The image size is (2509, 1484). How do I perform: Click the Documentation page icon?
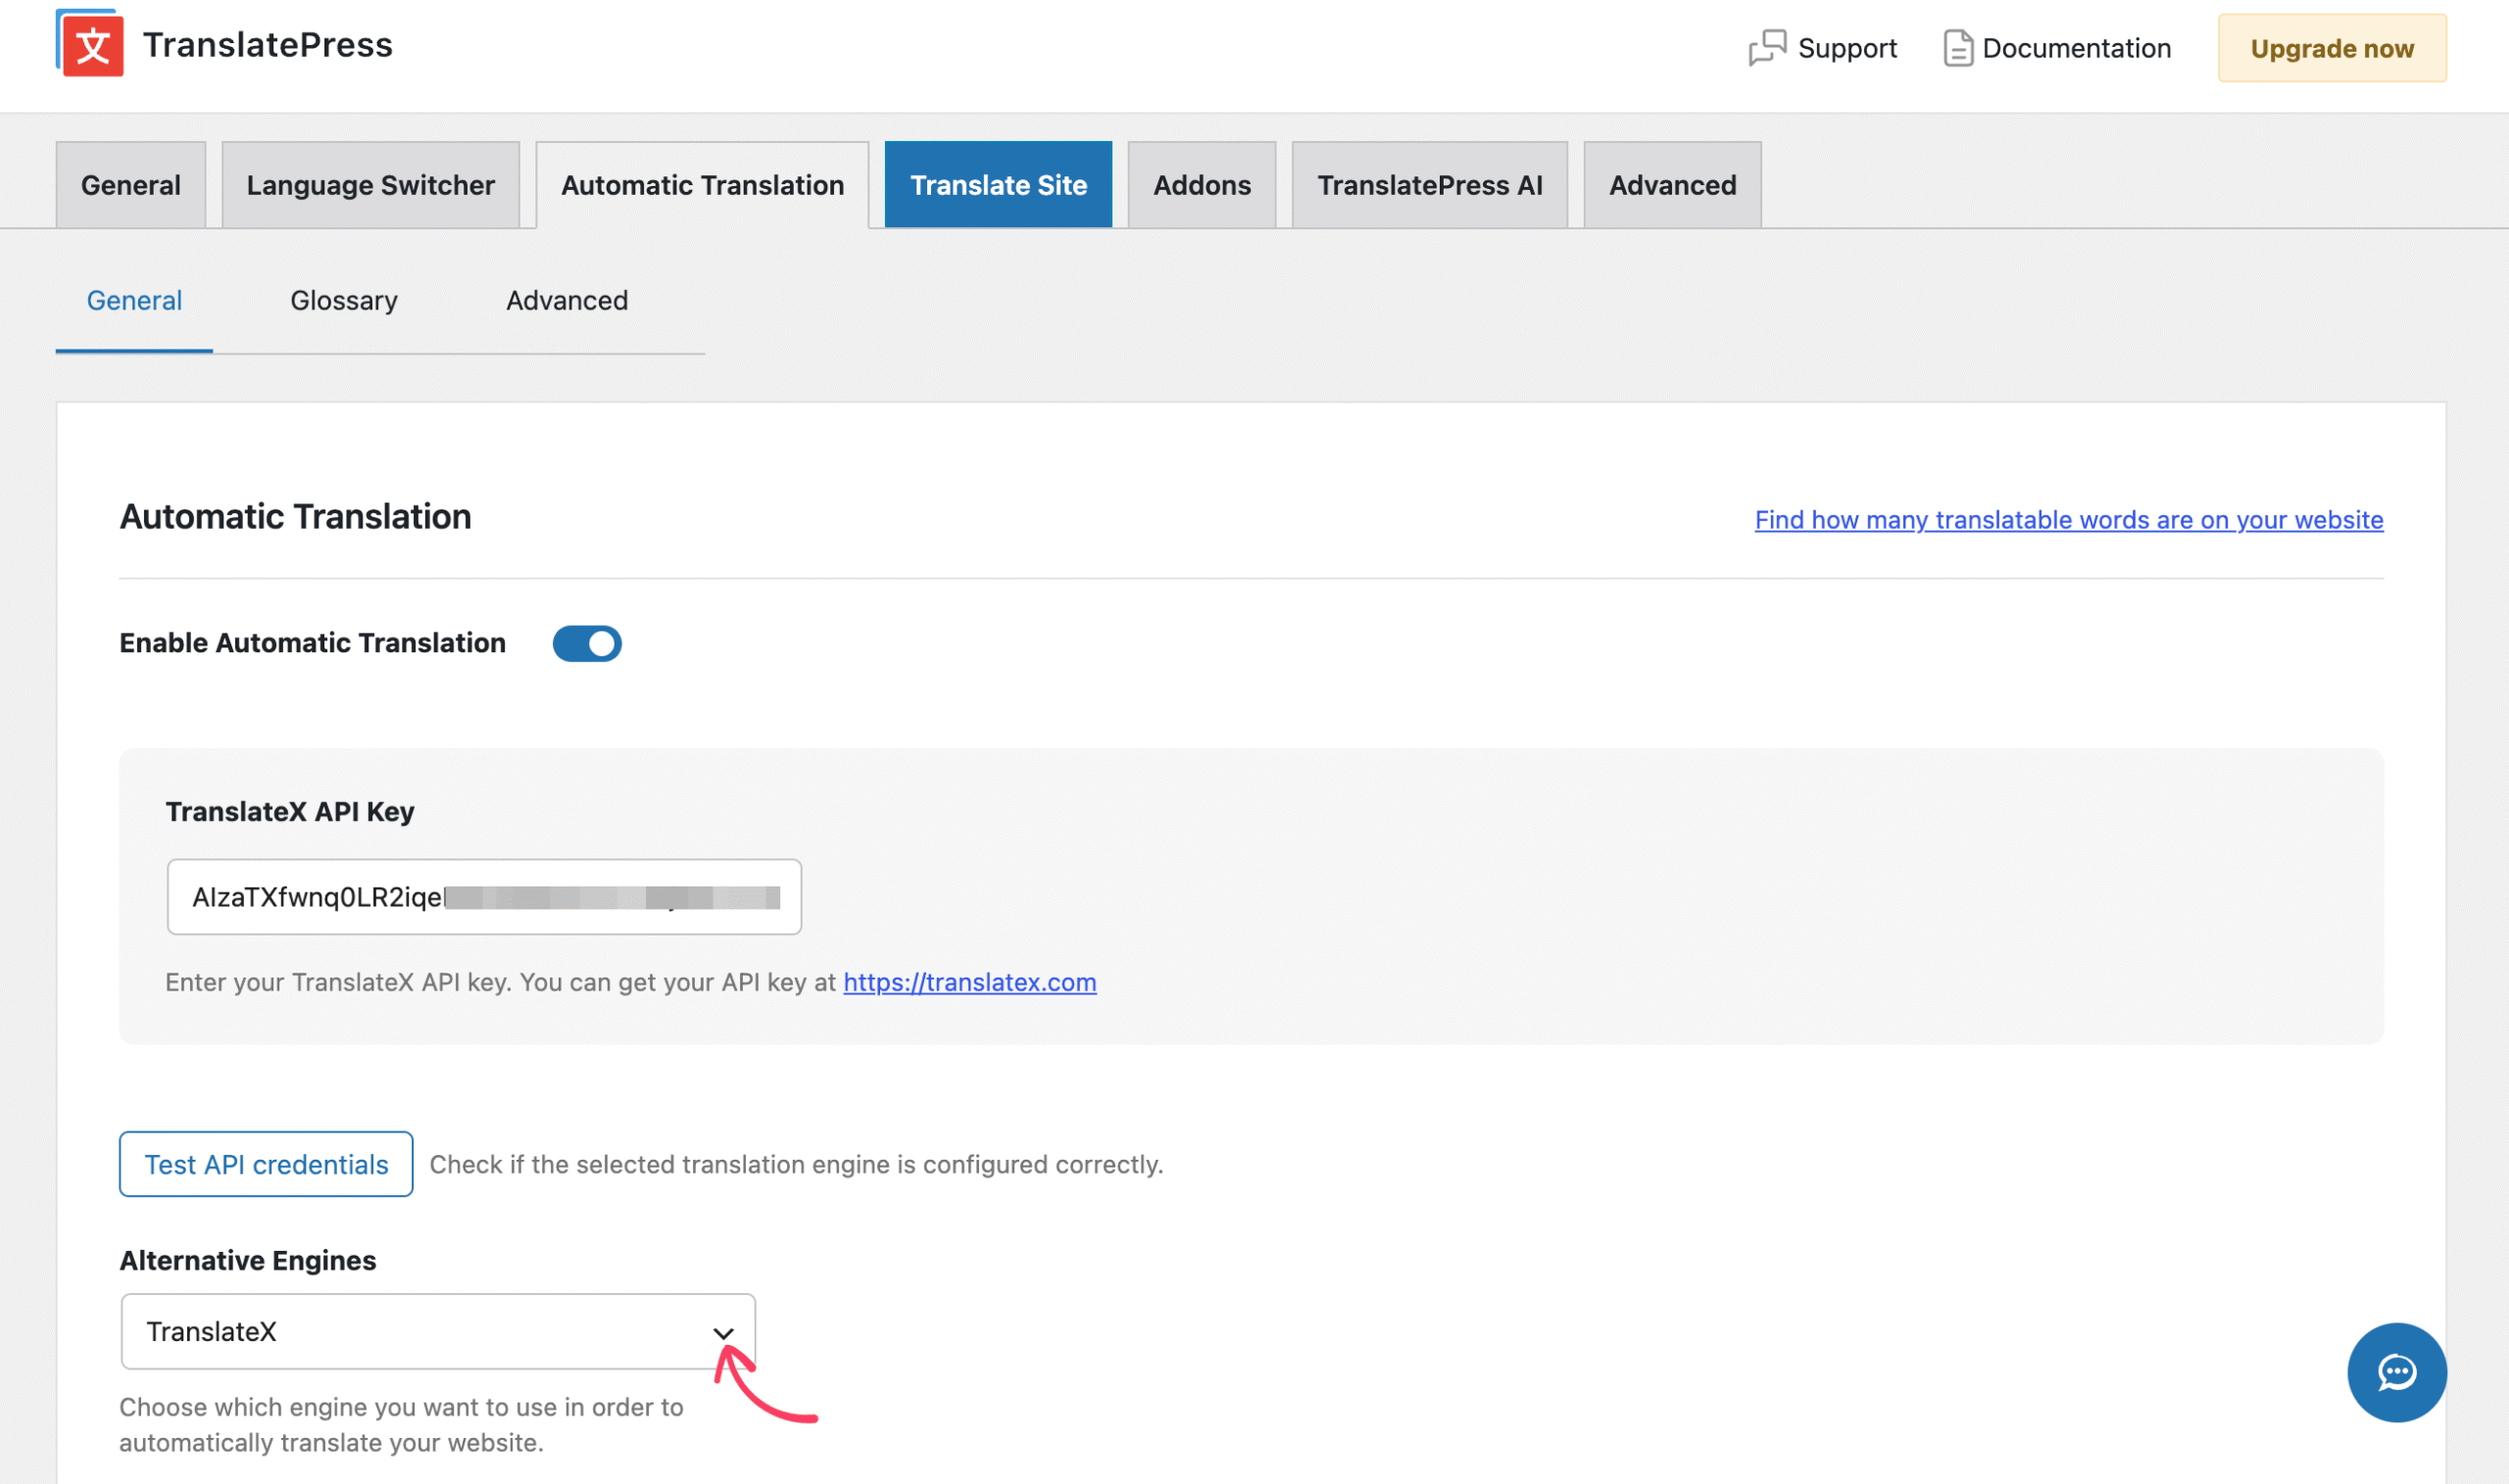click(x=1958, y=48)
